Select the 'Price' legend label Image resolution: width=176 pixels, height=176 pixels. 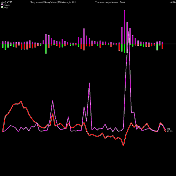pos(6,8)
